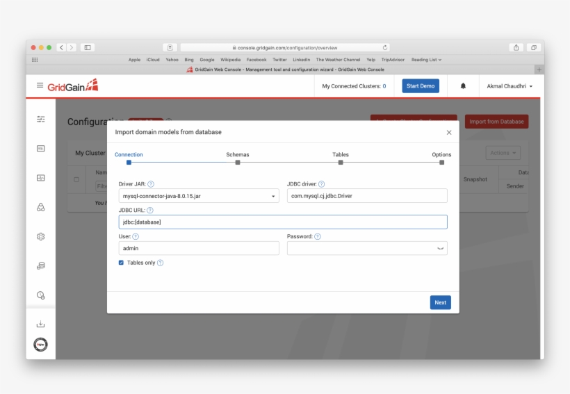Click Safari share icon
Screen dimensions: 570x394
coord(516,48)
